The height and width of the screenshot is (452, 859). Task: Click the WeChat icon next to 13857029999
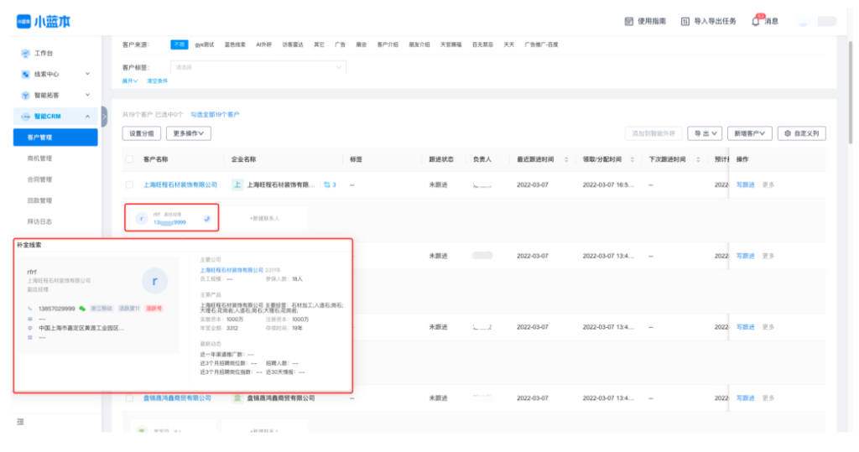click(x=82, y=309)
